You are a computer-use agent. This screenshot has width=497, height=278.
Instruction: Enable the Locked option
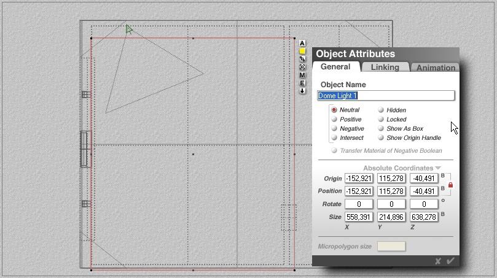coord(381,119)
